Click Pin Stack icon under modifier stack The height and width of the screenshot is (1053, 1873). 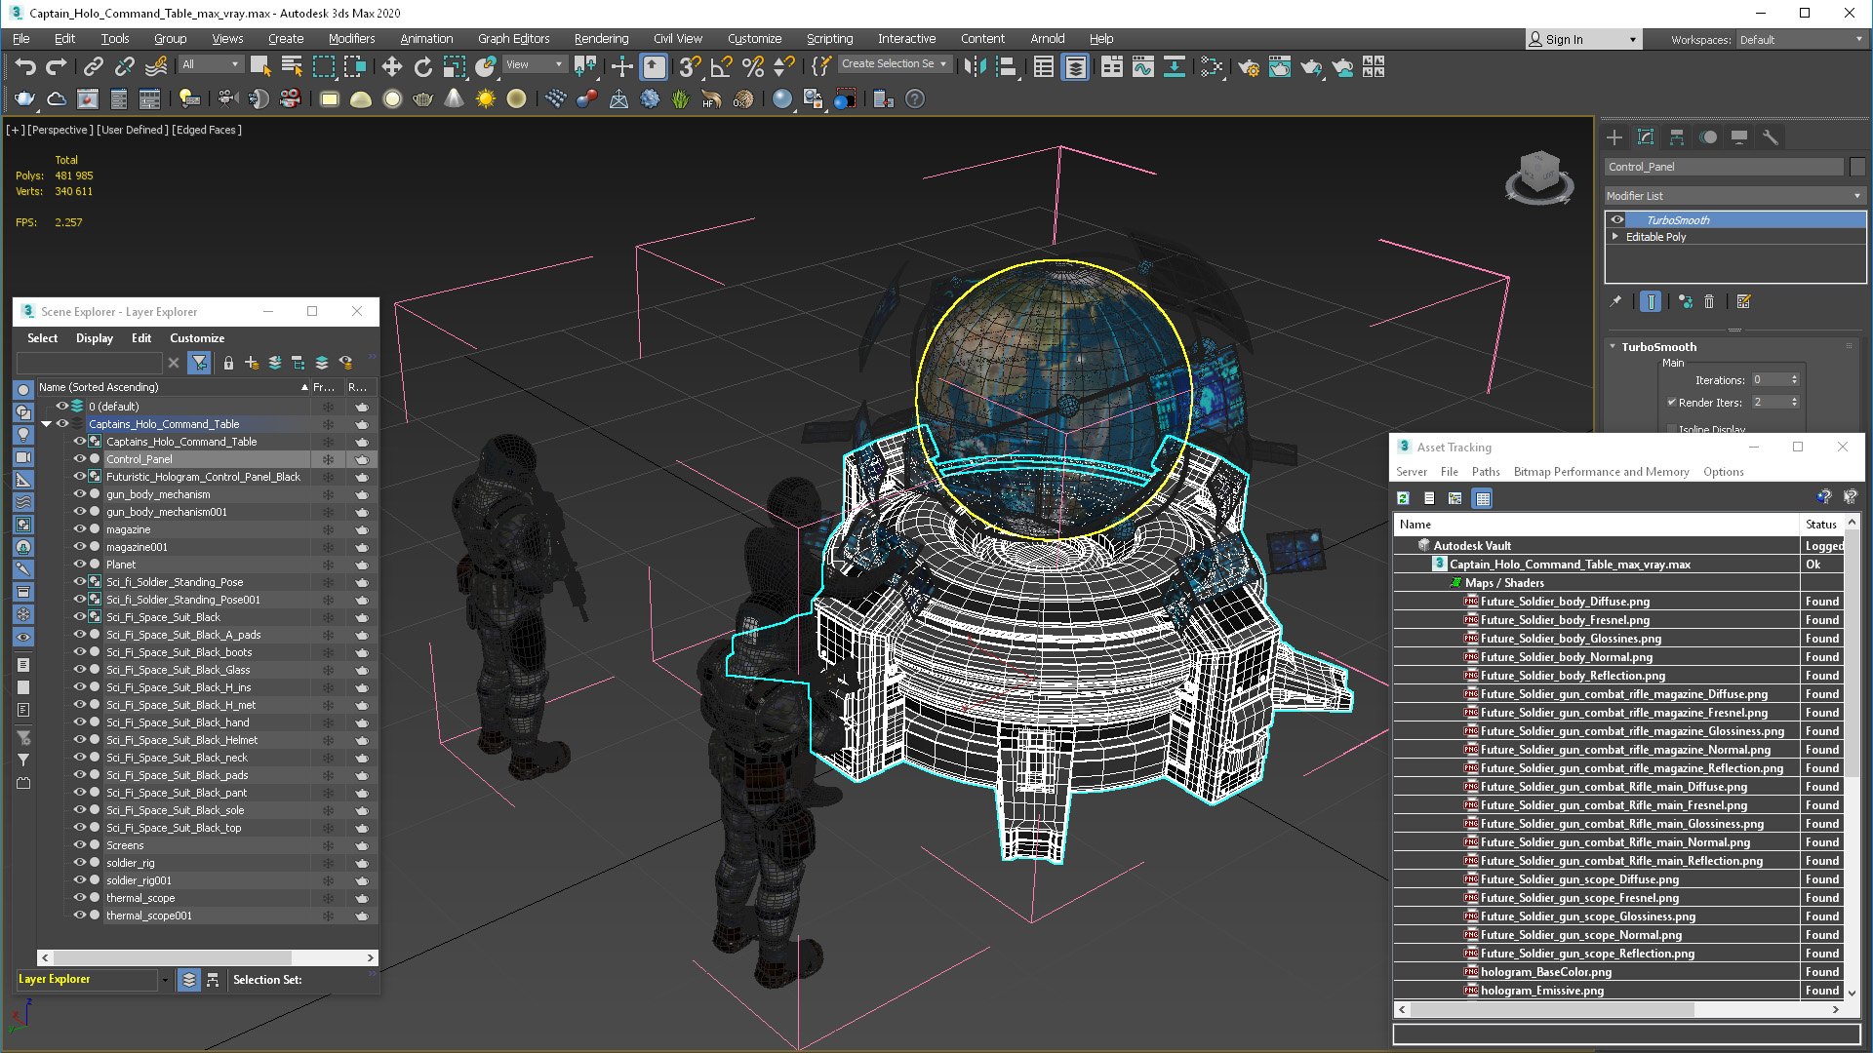click(x=1615, y=301)
